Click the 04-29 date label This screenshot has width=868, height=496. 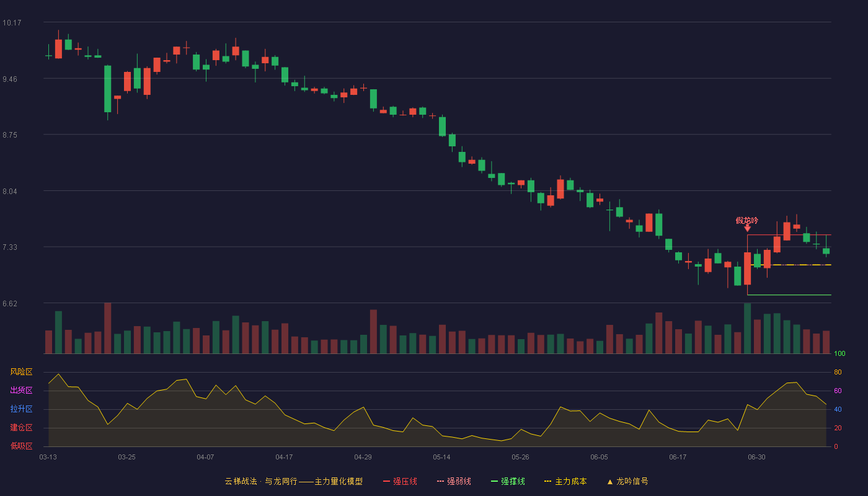coord(363,457)
